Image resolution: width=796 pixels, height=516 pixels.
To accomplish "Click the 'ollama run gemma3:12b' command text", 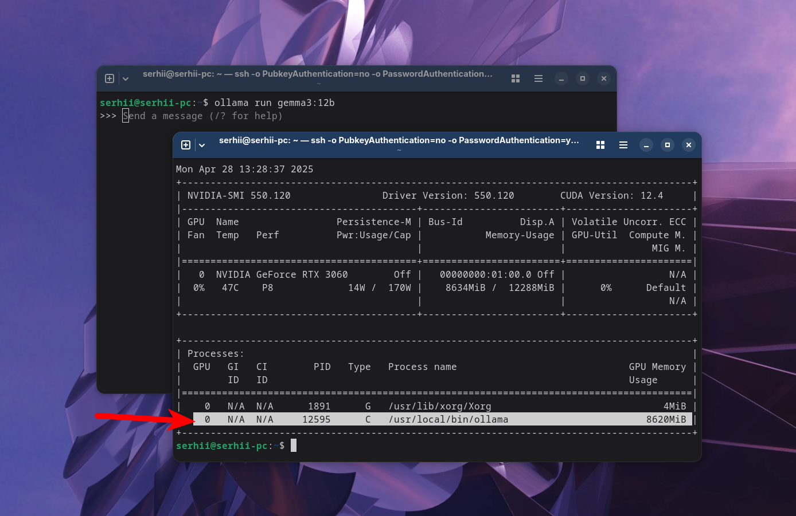I will pos(274,103).
